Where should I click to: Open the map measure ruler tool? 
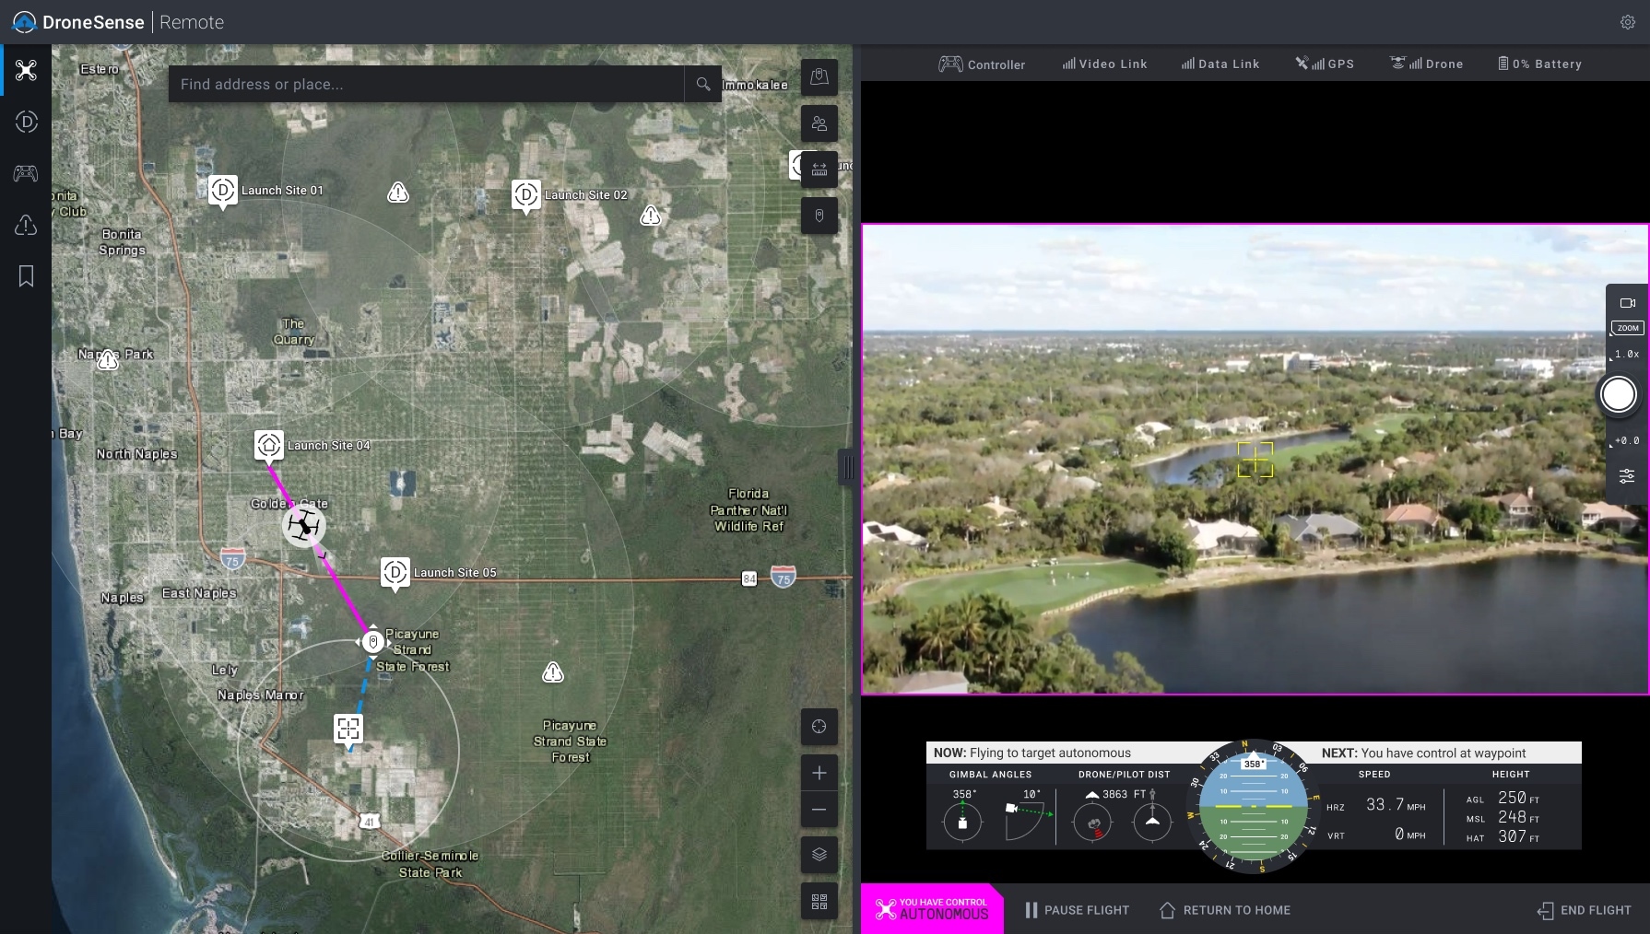(x=819, y=169)
